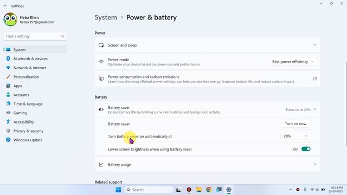Click the leaf heart icon for carbon emissions
This screenshot has height=195, width=347.
(101, 79)
